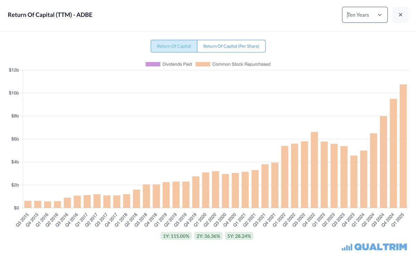Toggle the Common Stock Repurchased legend swatch
Image resolution: width=416 pixels, height=258 pixels.
coord(203,64)
